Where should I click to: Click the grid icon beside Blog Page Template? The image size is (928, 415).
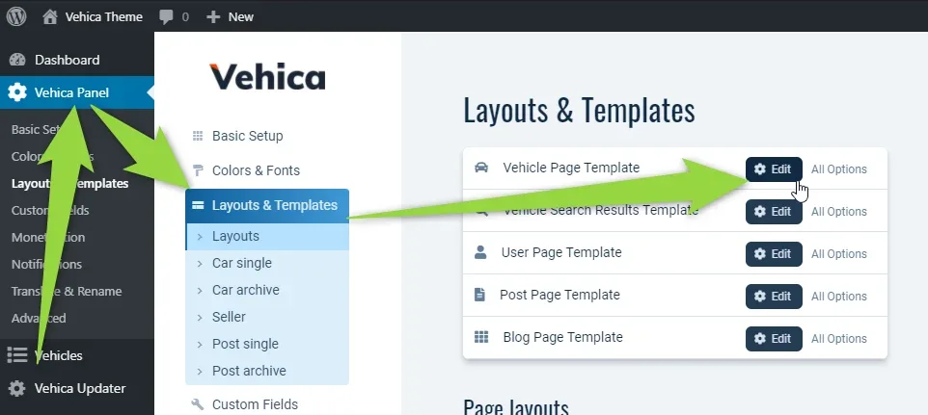[481, 337]
